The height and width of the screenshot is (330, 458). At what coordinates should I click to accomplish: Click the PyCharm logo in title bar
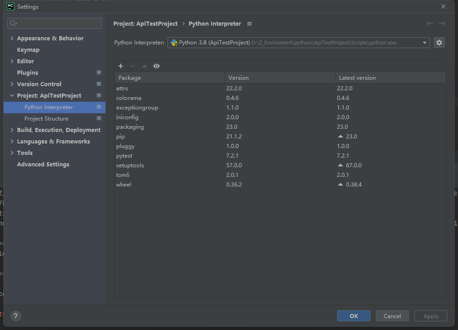click(x=11, y=6)
